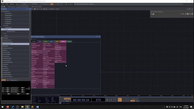This screenshot has width=194, height=109.
Task: Click the first icon in network path bar
Action: point(32,9)
